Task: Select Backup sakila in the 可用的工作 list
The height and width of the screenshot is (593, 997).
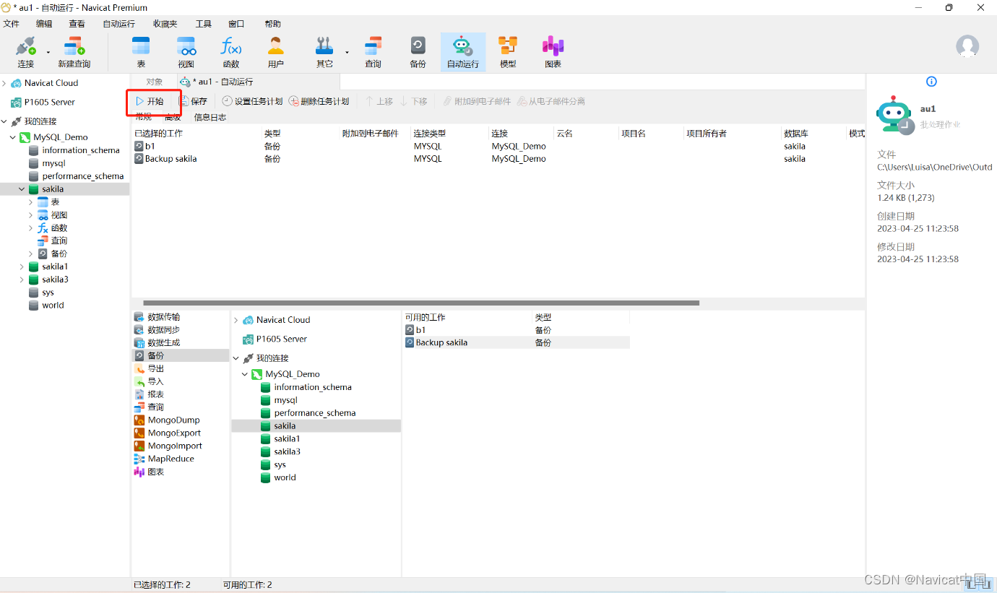Action: coord(517,342)
